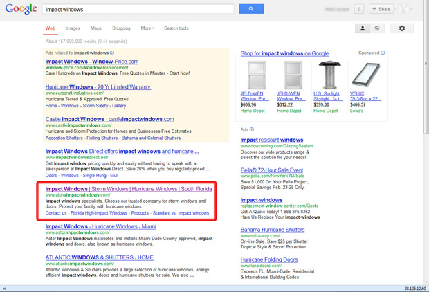Screen dimensions: 429x292
Task: Open the notifications count box
Action: click(358, 9)
